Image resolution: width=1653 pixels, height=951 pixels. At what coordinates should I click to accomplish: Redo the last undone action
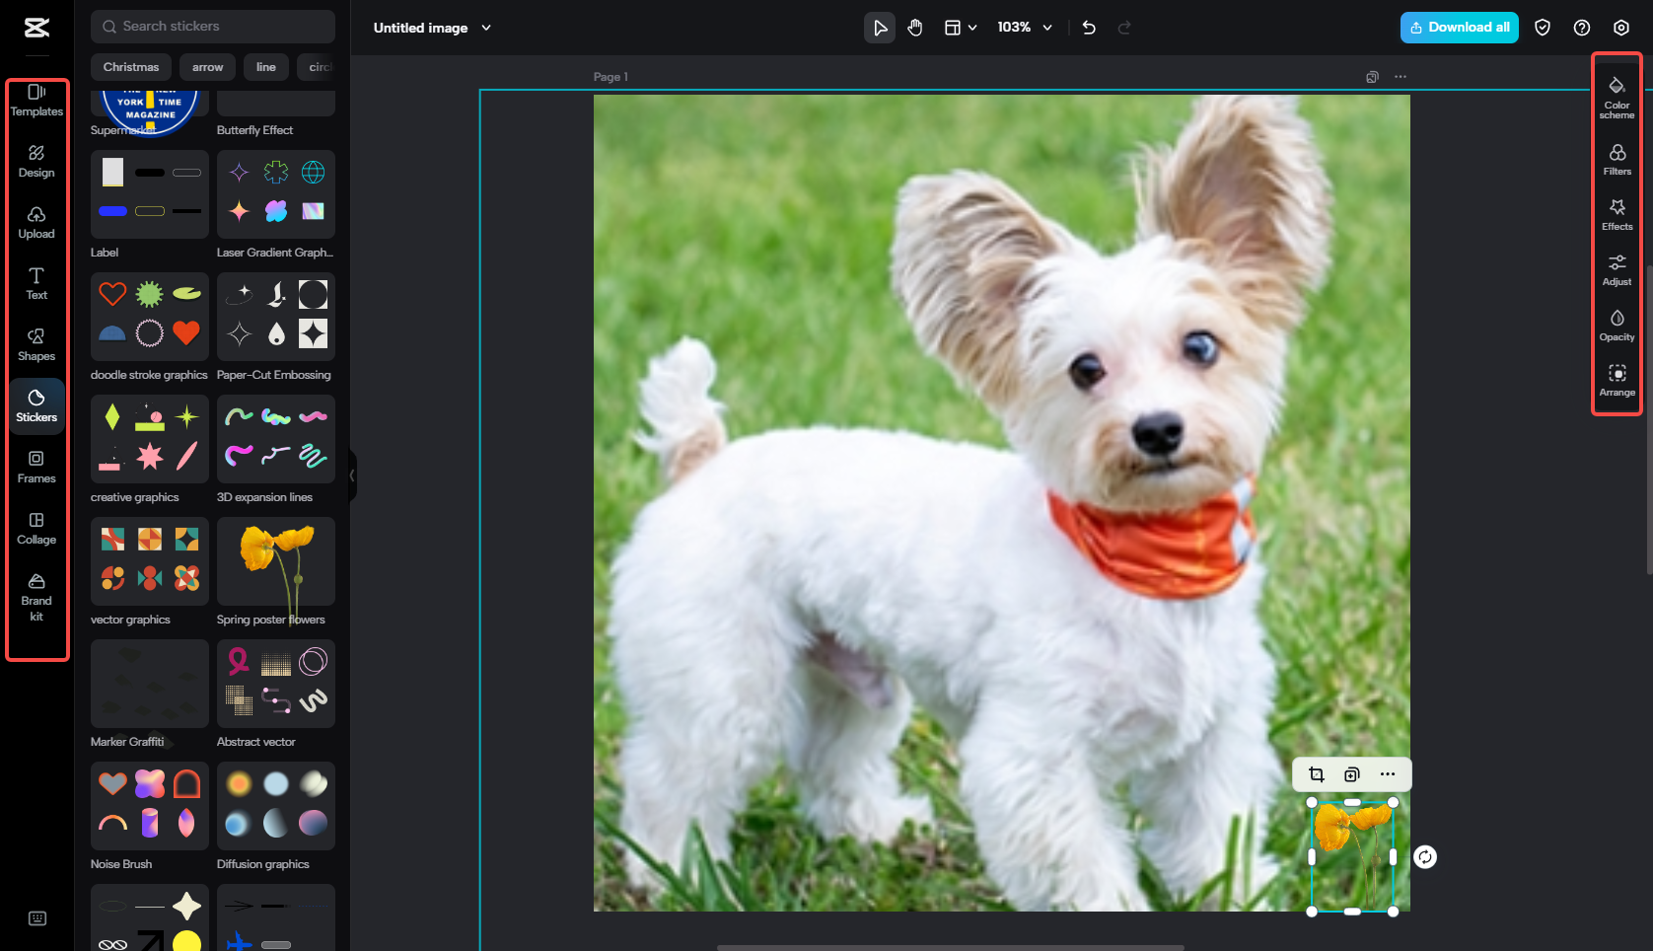[x=1124, y=28]
